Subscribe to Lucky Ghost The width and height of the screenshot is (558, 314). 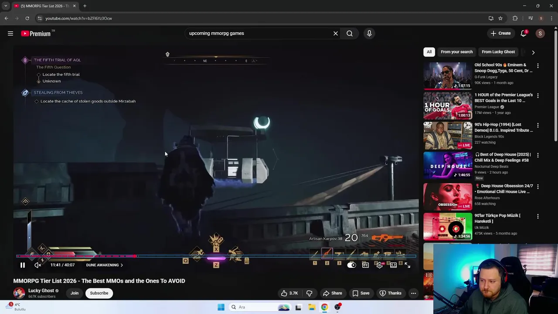[99, 293]
